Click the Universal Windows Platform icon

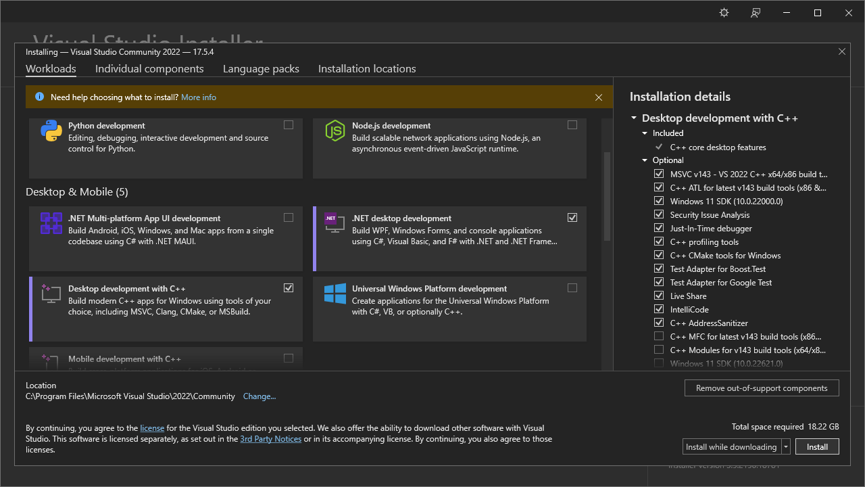335,294
